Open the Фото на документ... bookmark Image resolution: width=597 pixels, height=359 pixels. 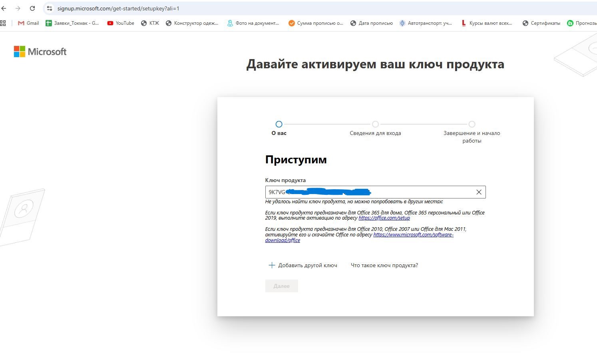click(253, 23)
